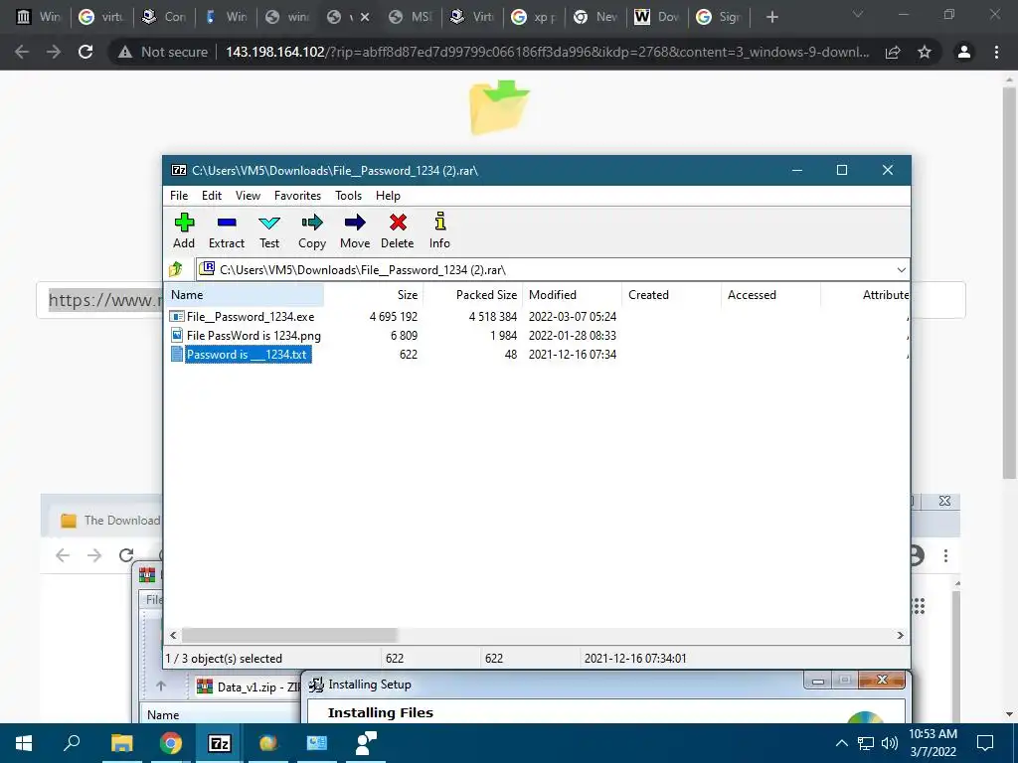Click the Chrome taskbar icon

[x=170, y=743]
